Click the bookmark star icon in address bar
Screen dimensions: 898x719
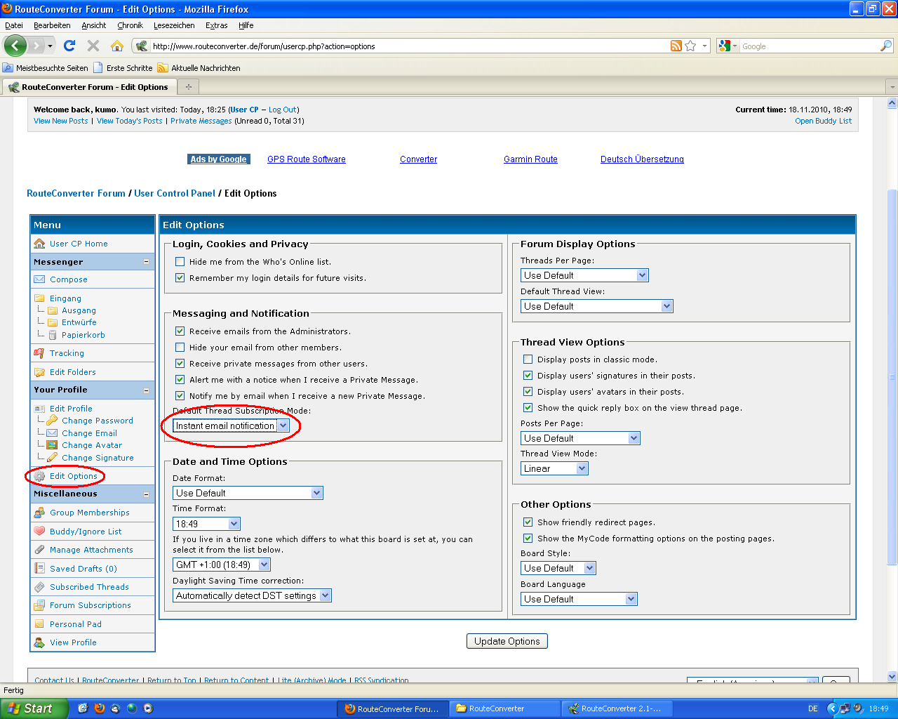coord(691,46)
